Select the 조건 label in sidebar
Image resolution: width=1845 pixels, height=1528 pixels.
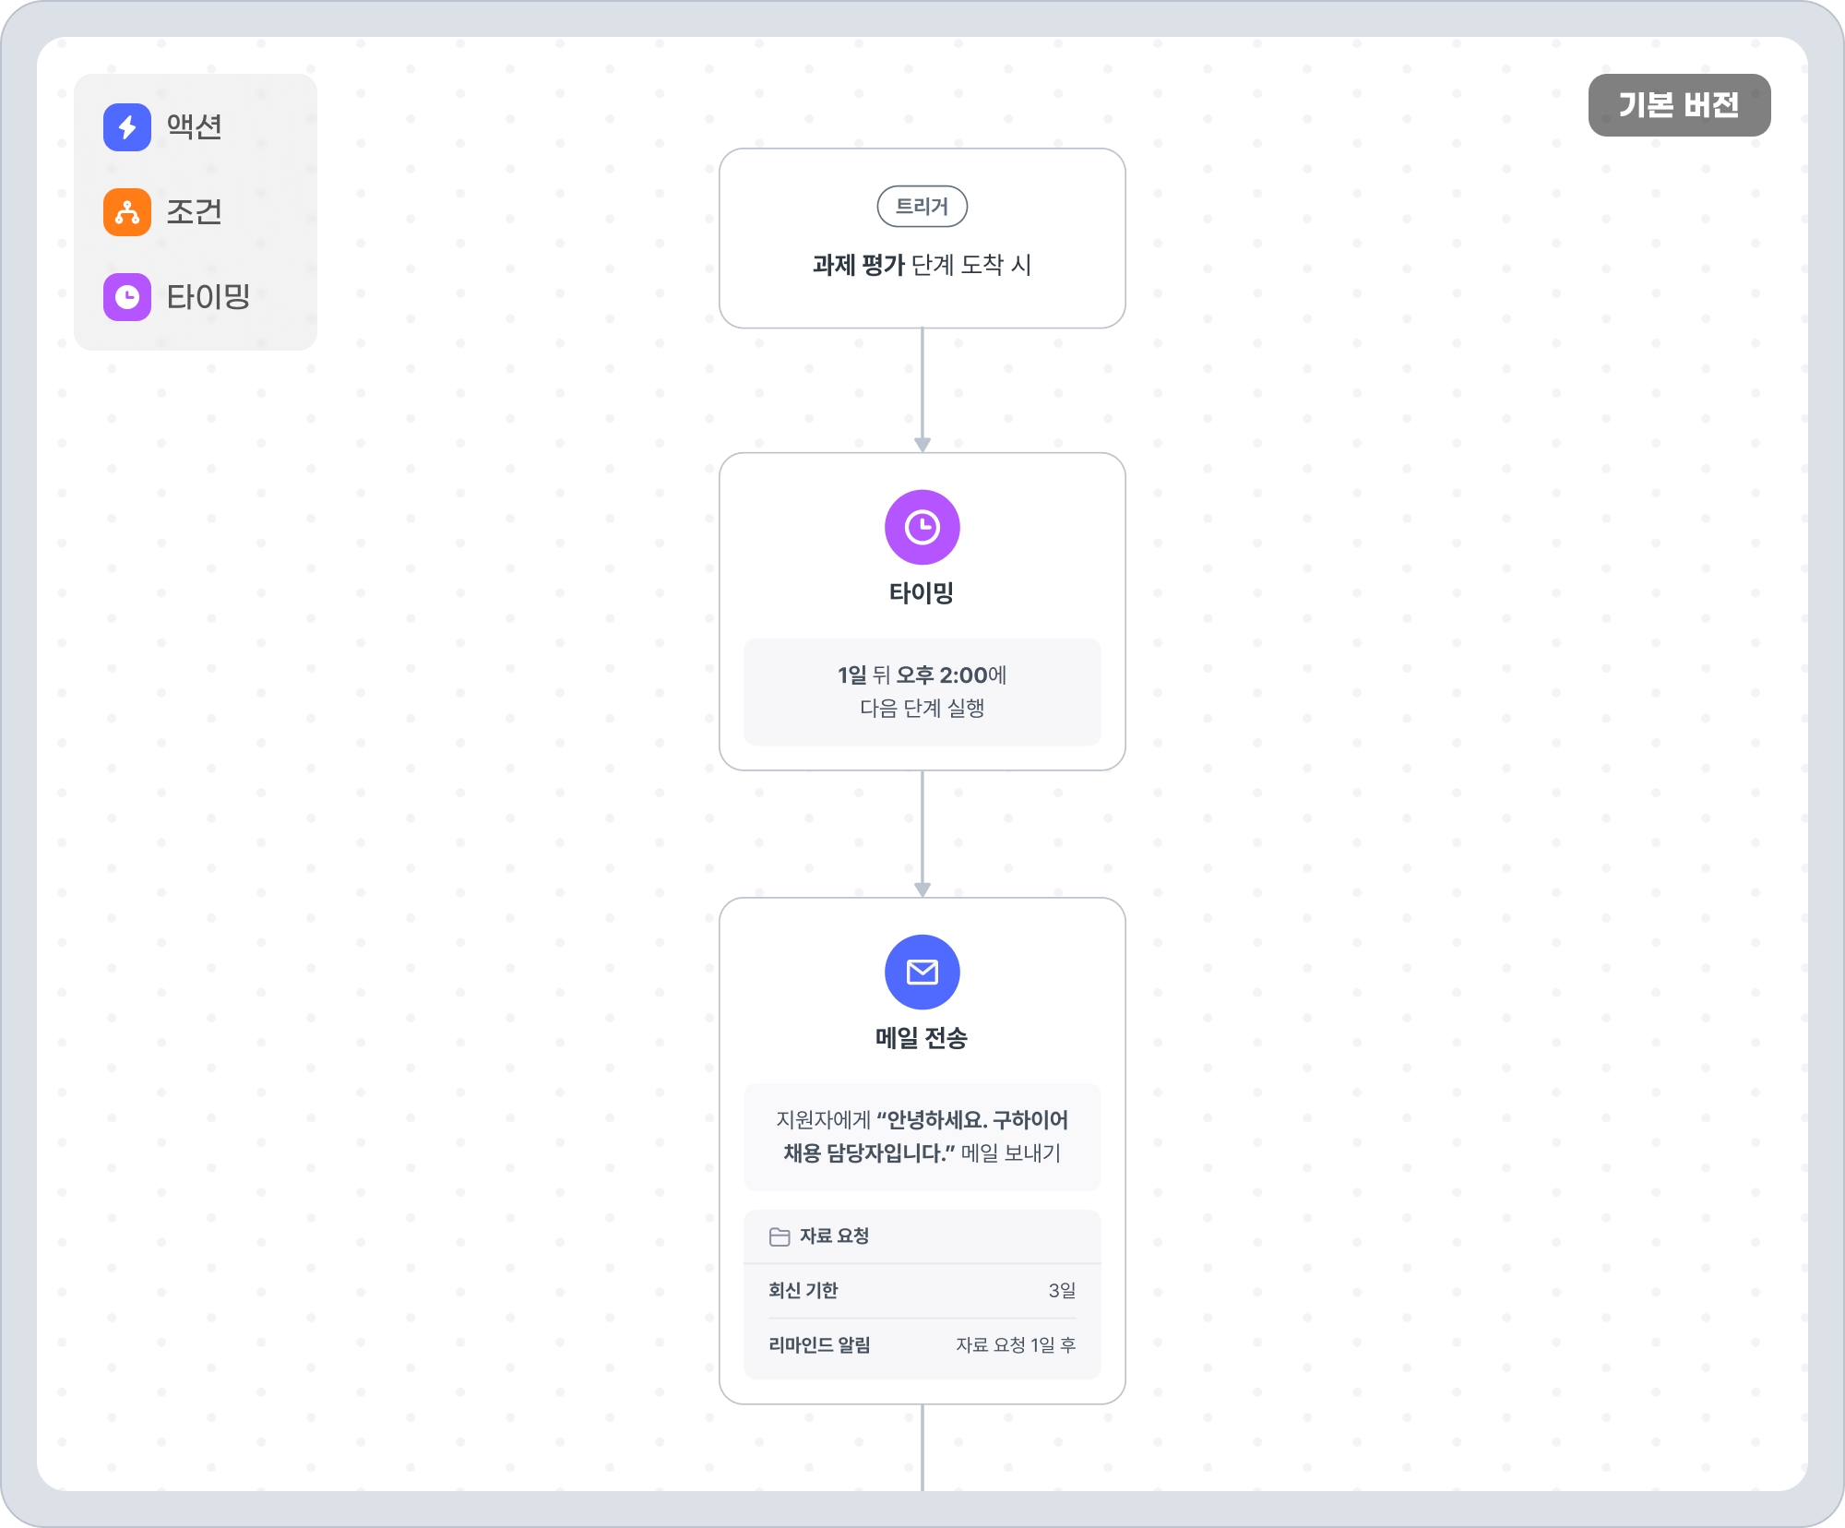pyautogui.click(x=195, y=212)
